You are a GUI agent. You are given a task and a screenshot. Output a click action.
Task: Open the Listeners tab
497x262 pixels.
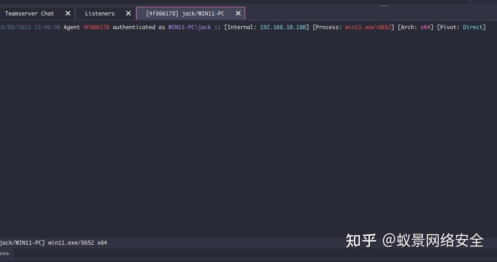[x=99, y=13]
